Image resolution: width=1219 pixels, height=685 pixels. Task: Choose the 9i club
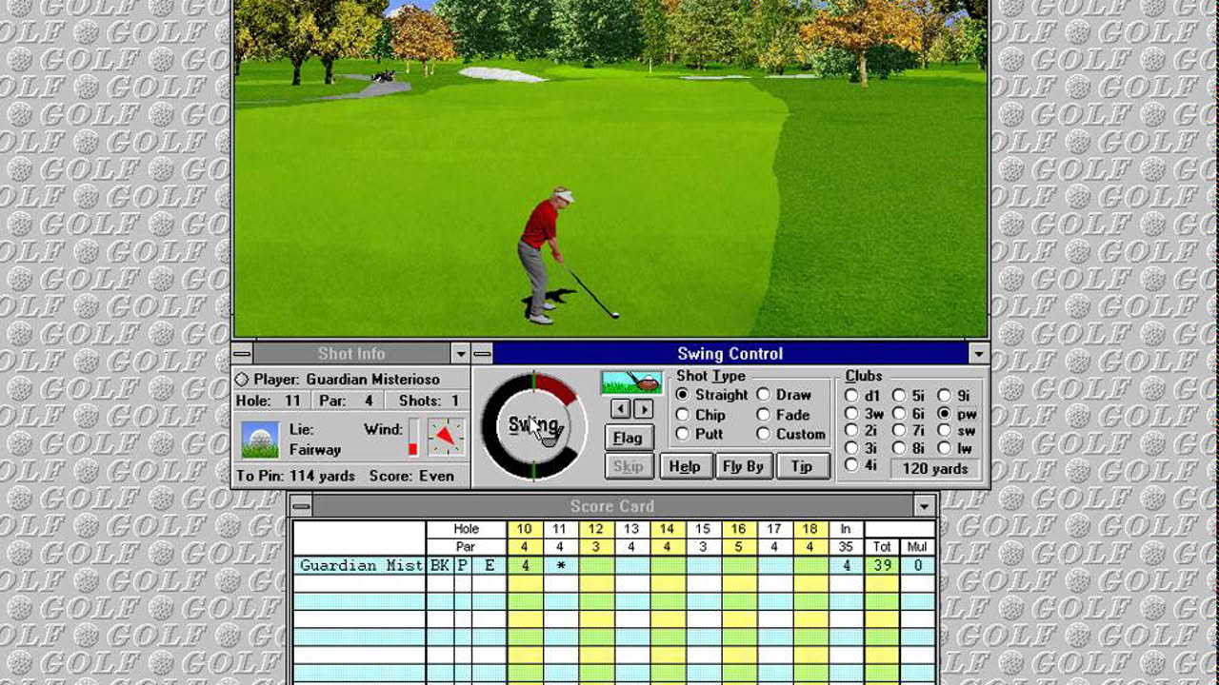953,396
